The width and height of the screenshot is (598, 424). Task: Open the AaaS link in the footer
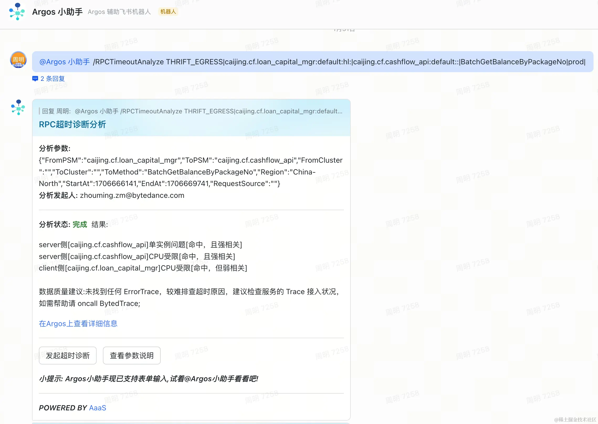[98, 408]
